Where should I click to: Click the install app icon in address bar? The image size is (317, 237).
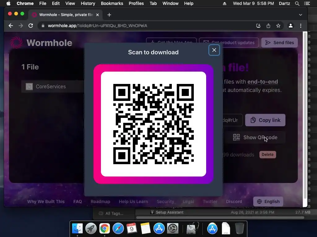pos(258,26)
